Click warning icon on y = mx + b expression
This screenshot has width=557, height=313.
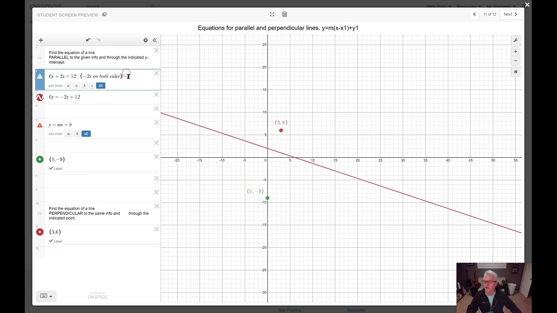coord(40,125)
